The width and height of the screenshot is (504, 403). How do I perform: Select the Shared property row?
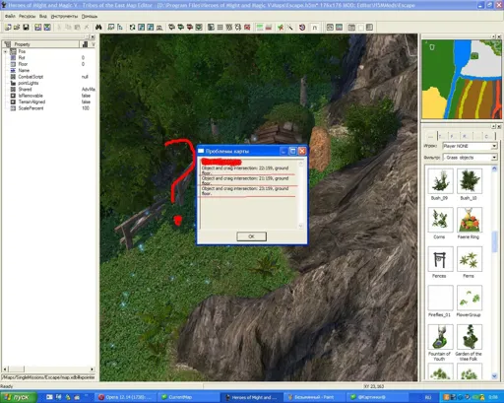(x=49, y=90)
